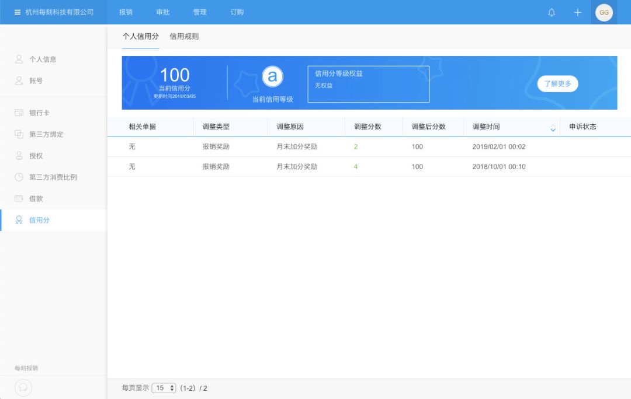The height and width of the screenshot is (399, 631).
Task: Click the 借款 wallet icon
Action: click(19, 198)
